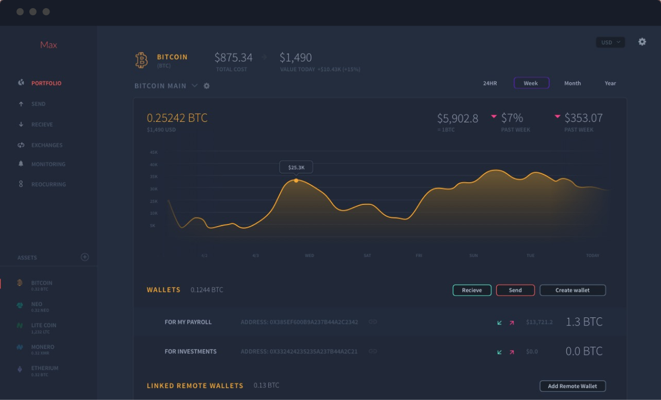This screenshot has height=400, width=661.
Task: Open the For My Payroll wallet row
Action: point(380,322)
